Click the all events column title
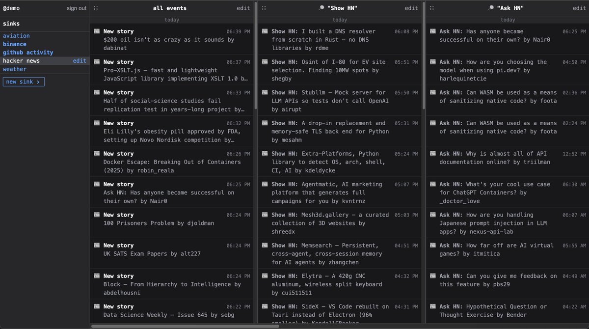 pyautogui.click(x=170, y=8)
